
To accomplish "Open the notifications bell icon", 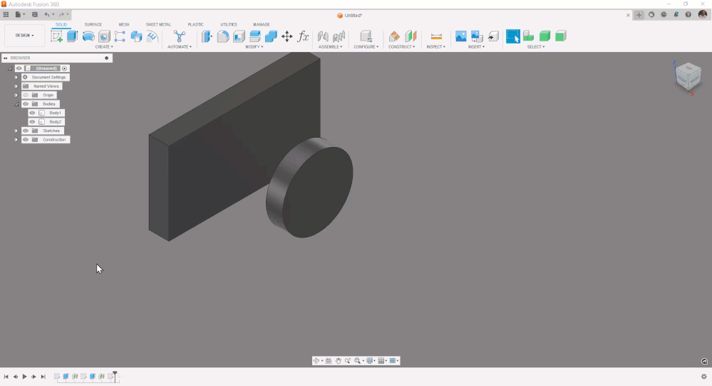I will coord(676,14).
